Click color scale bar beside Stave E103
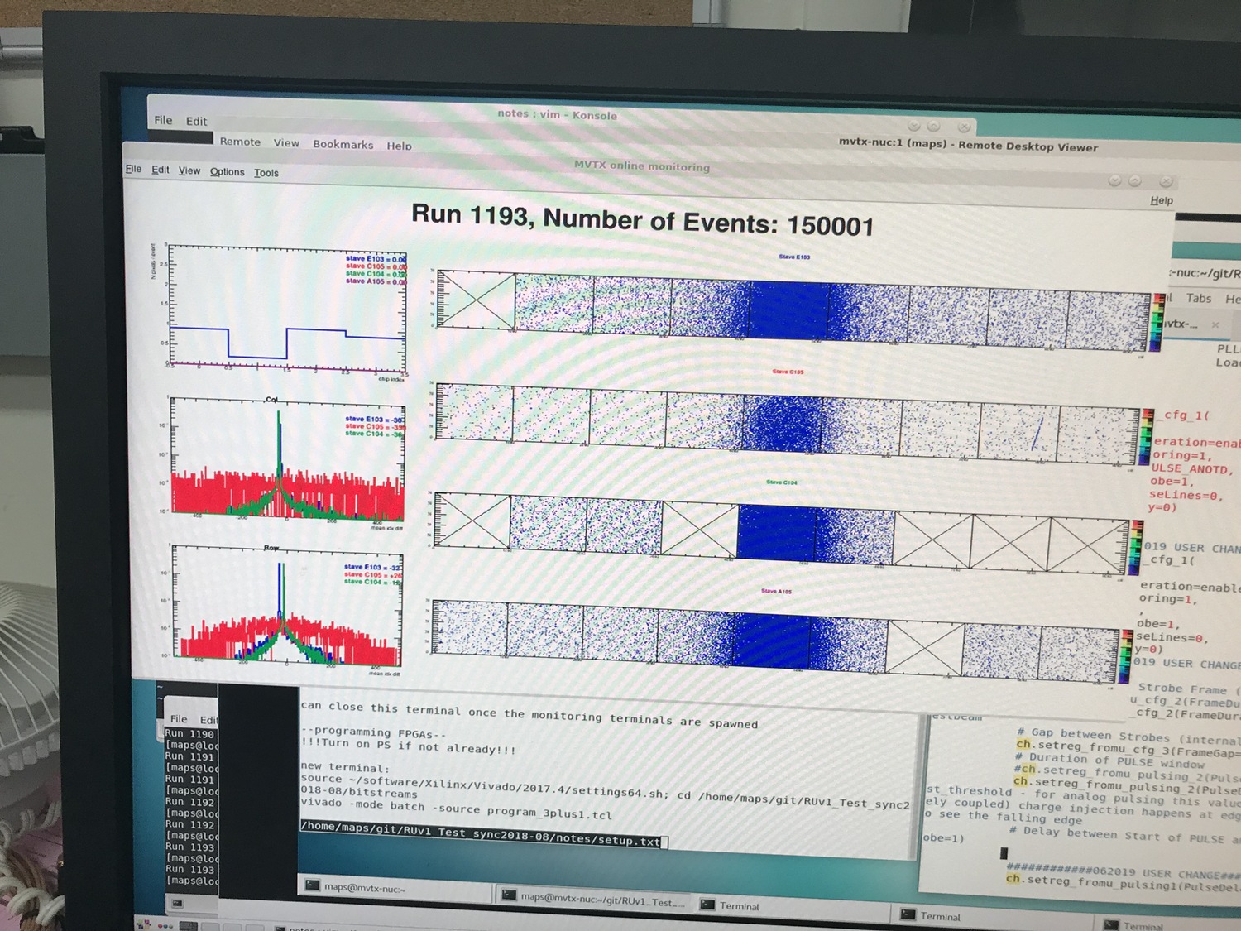 click(x=1159, y=323)
